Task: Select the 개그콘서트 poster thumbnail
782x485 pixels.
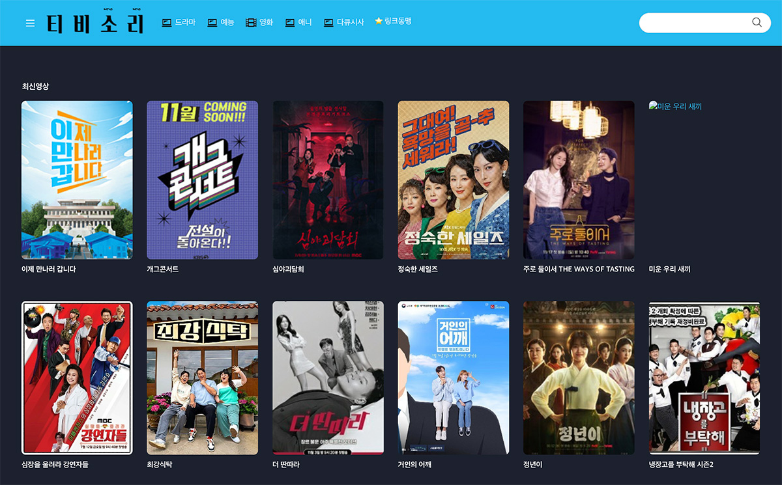Action: tap(202, 180)
